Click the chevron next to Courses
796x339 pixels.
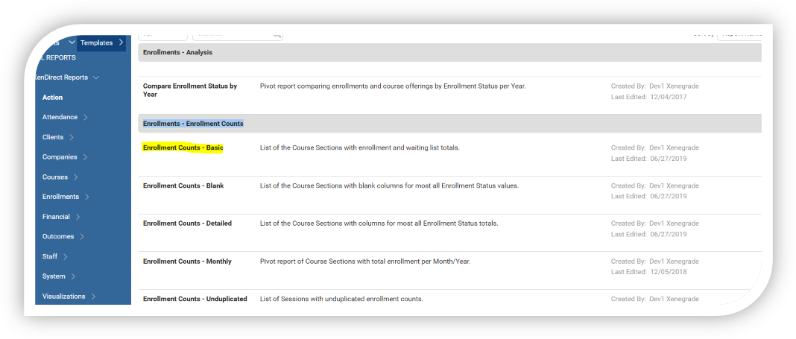[x=76, y=177]
